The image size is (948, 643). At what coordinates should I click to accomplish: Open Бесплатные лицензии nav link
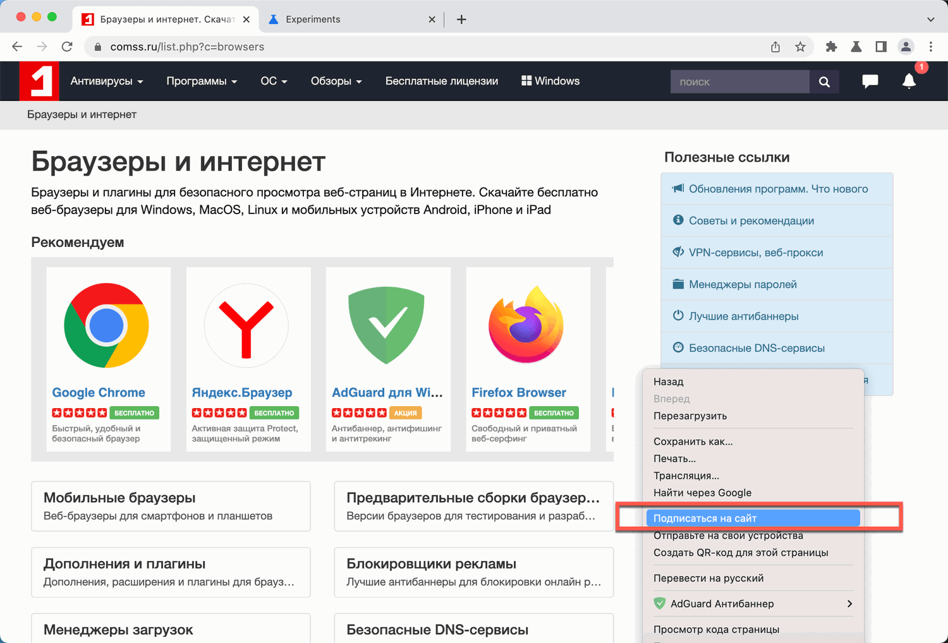click(x=442, y=81)
